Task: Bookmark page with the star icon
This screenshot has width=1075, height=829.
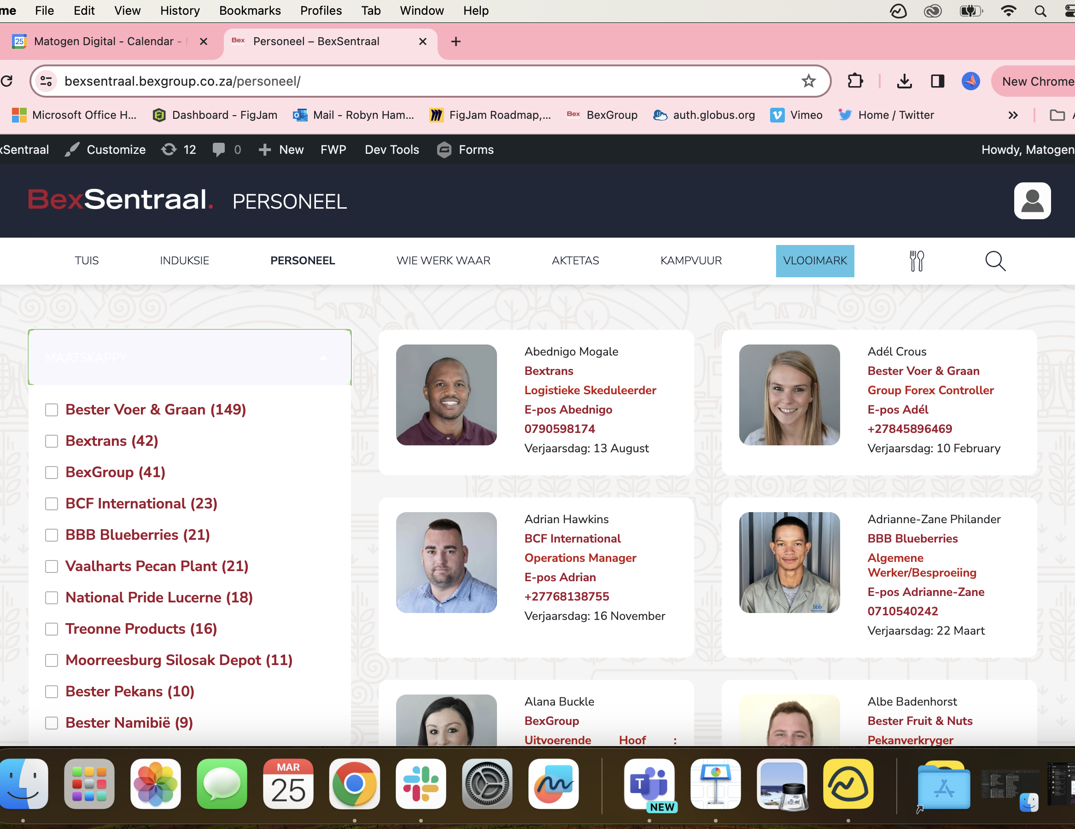Action: pos(808,81)
